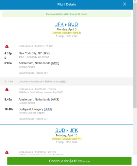Continue for $416.76 per person
The image size is (137, 166).
pos(69,161)
